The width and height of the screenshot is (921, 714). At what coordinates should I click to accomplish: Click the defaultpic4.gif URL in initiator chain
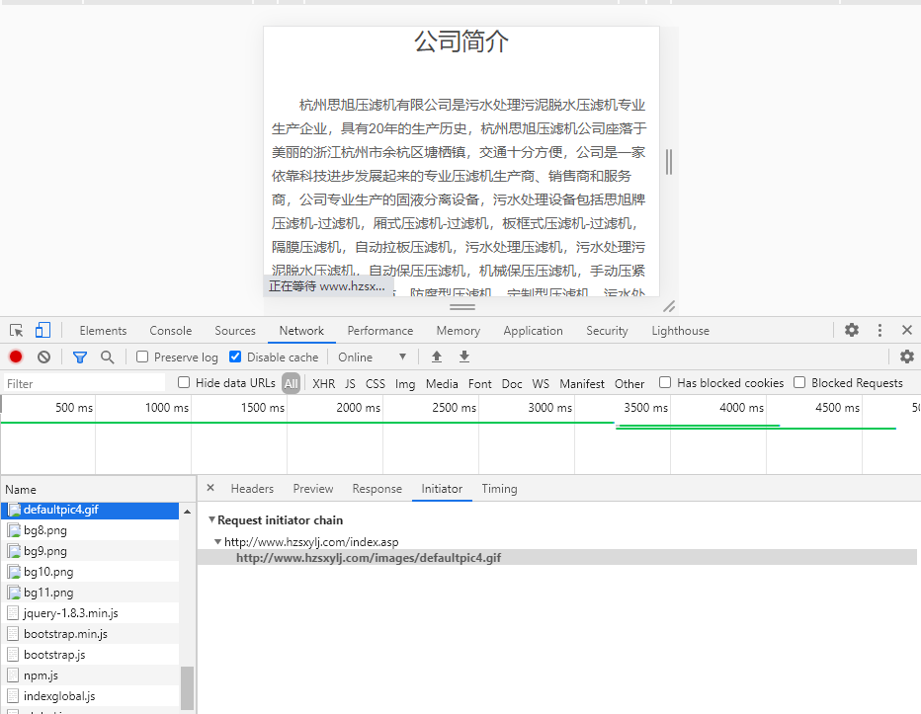(x=369, y=558)
